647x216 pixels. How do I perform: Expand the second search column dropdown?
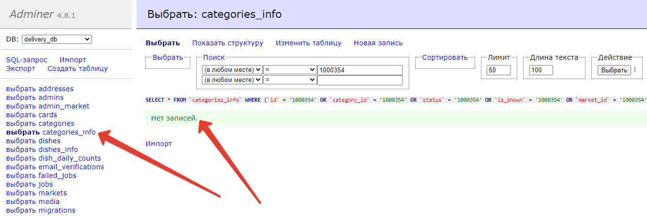click(x=232, y=80)
